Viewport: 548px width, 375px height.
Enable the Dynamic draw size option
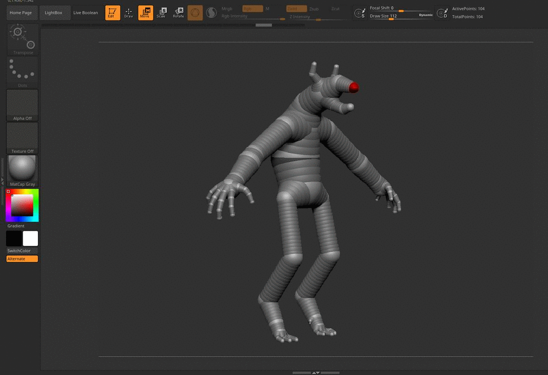click(426, 15)
